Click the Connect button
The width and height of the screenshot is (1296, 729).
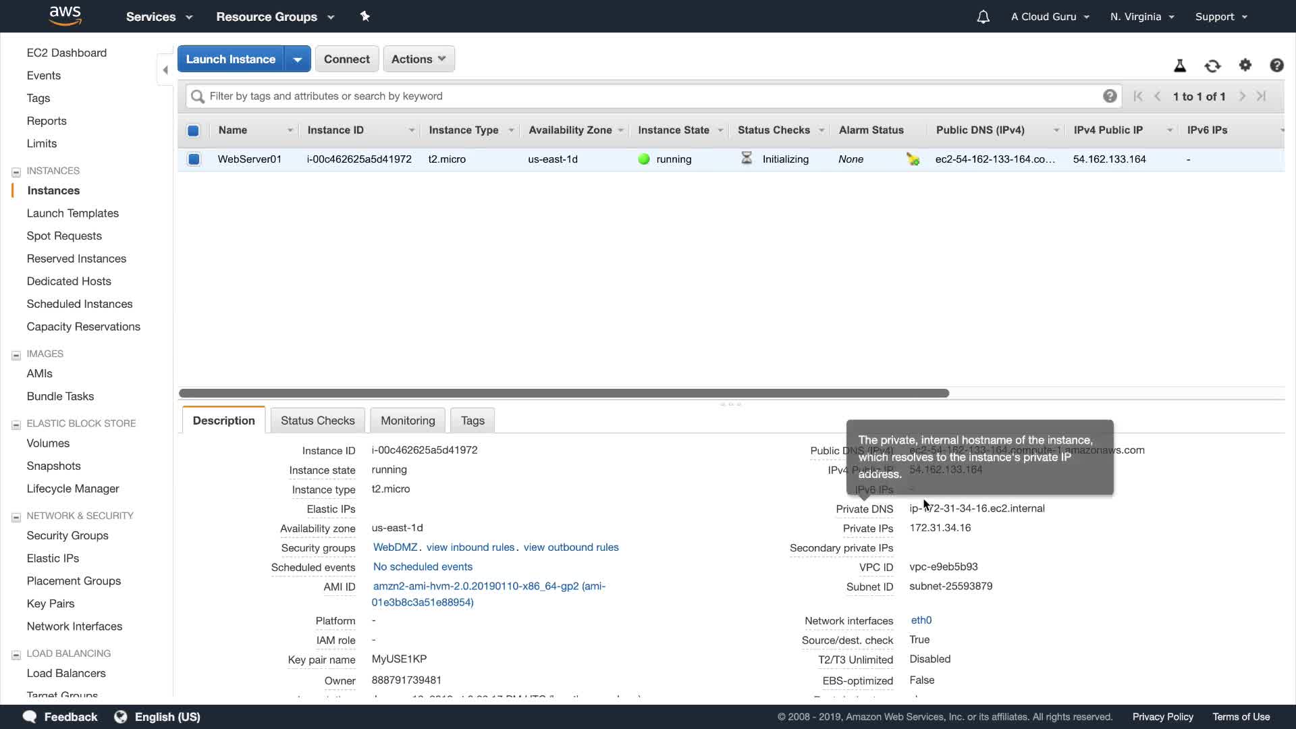click(346, 59)
